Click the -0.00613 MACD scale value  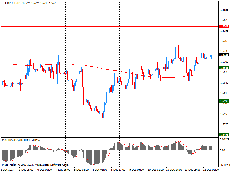tap(224, 165)
